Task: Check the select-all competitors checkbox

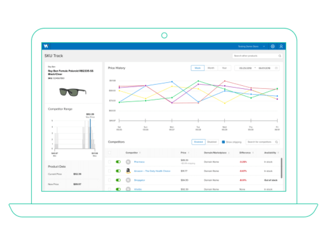Action: 110,153
